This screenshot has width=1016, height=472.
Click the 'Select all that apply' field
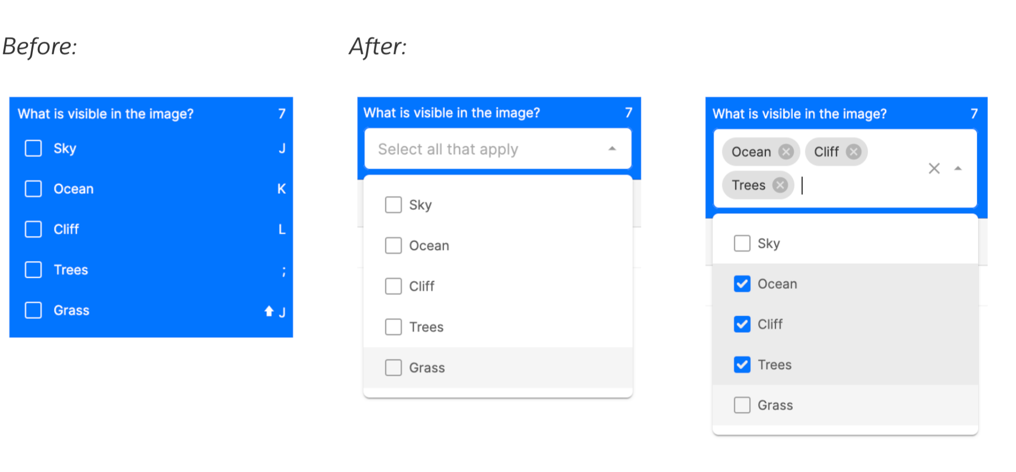coord(497,149)
